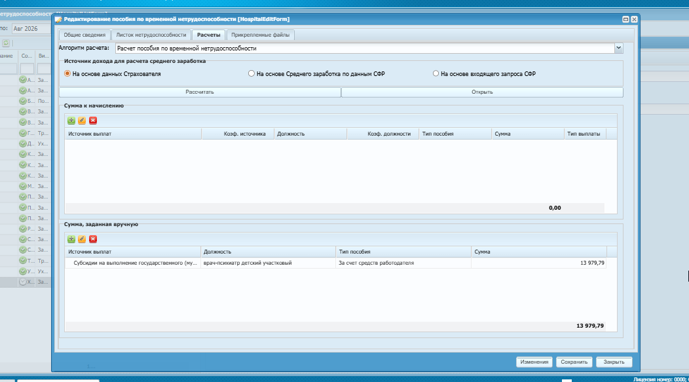Click filter box under Со… column in background

click(x=28, y=69)
